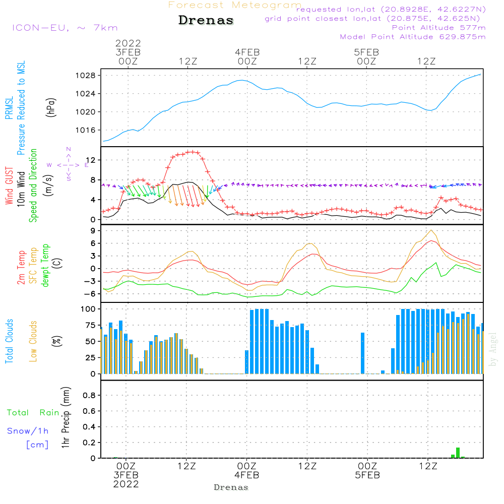This screenshot has width=504, height=504.
Task: Click the PRMSL Pressure Reduced to MSL label
Action: click(x=15, y=108)
